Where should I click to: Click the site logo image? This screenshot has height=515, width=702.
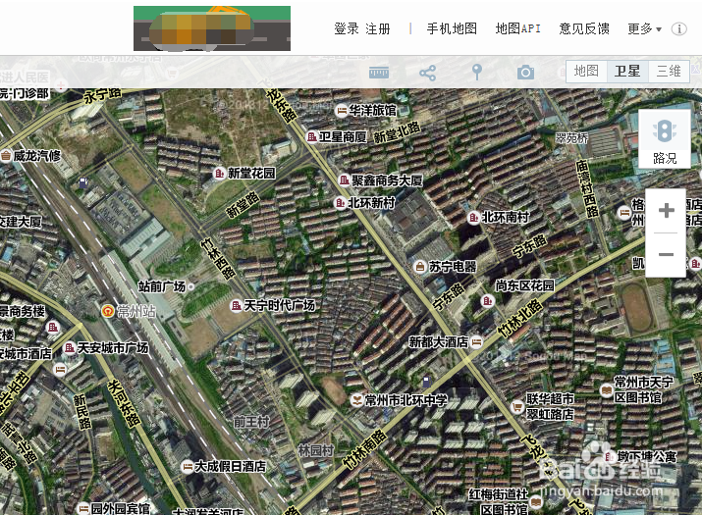(212, 28)
